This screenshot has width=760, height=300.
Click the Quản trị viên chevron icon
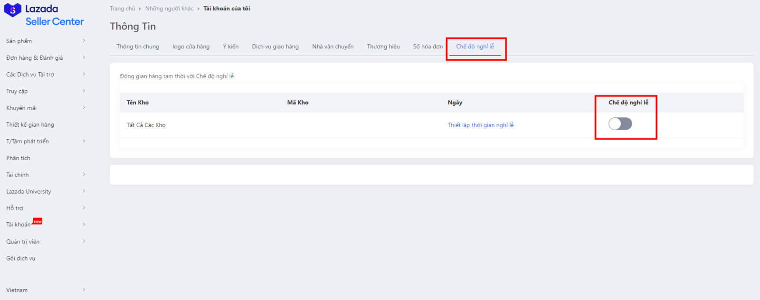coord(84,242)
